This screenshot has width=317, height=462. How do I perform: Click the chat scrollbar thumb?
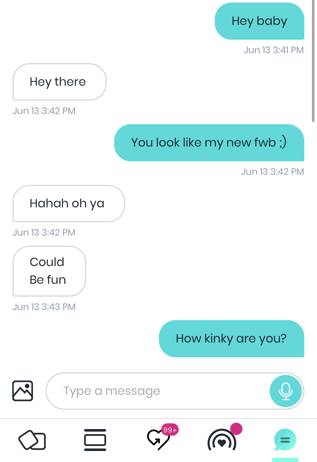click(x=313, y=60)
